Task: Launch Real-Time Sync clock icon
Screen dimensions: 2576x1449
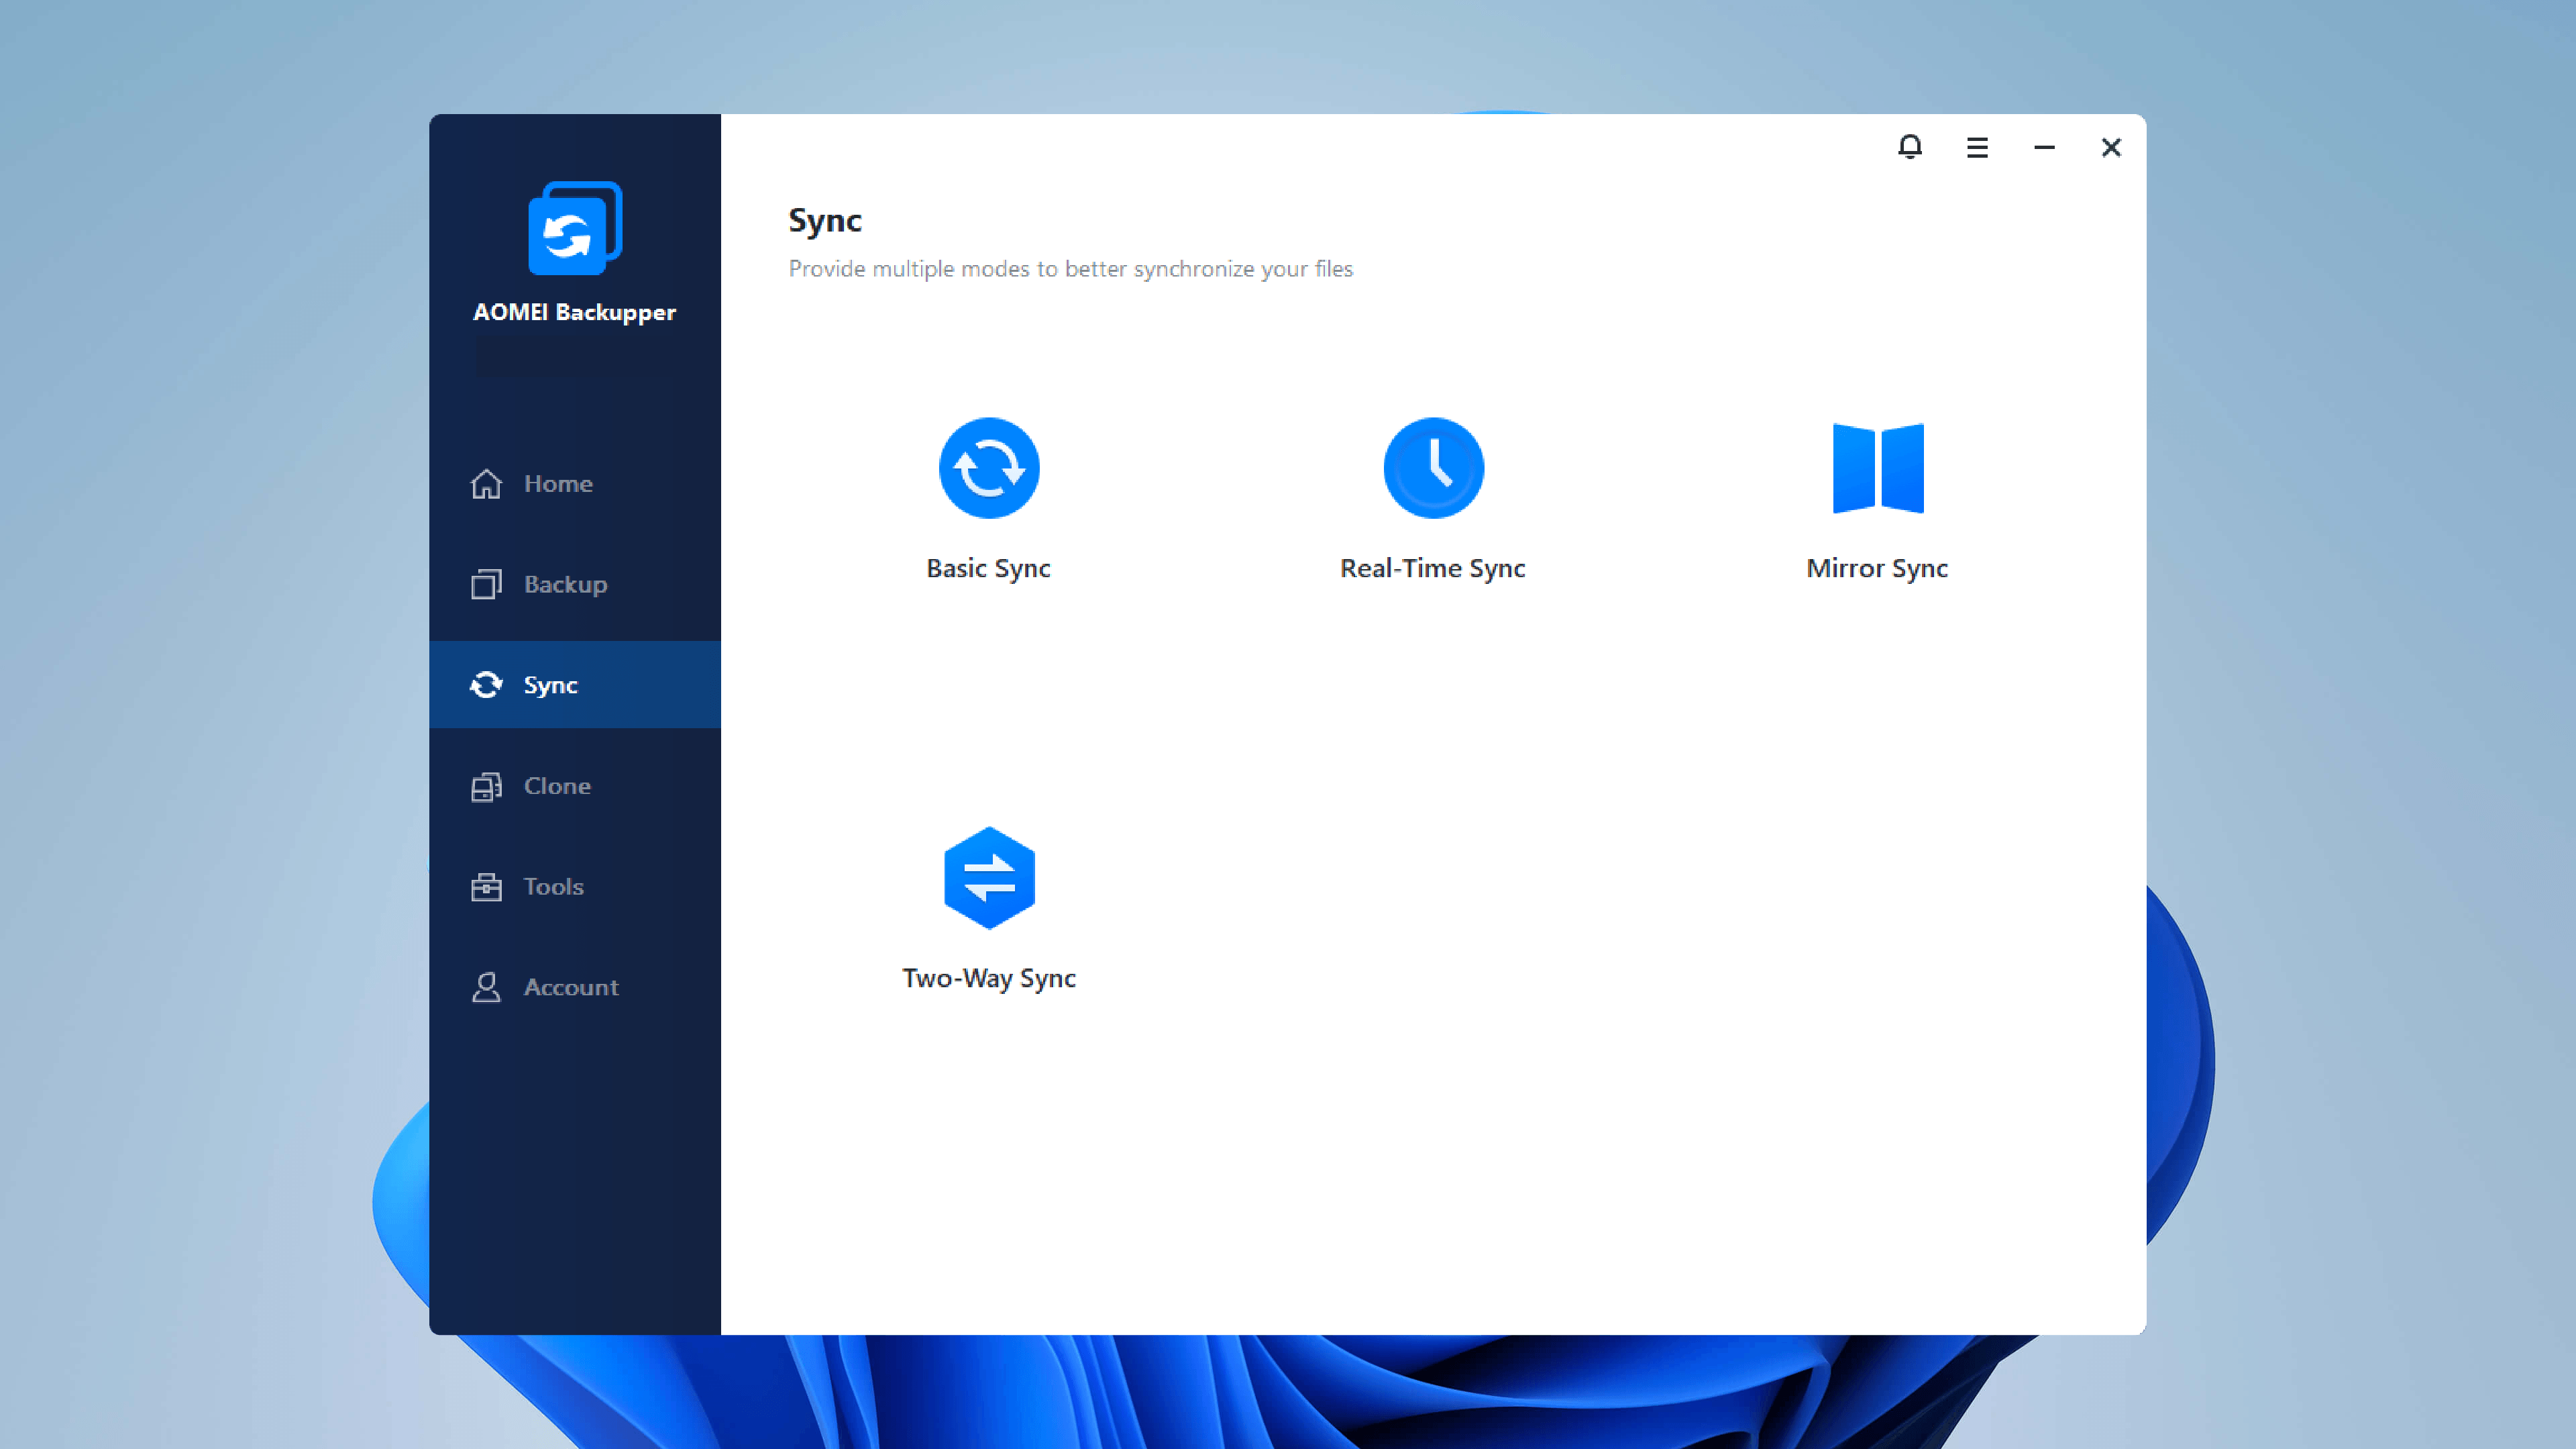Action: click(x=1432, y=467)
